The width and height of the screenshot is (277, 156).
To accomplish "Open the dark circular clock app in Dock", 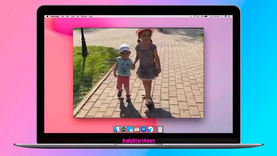I will [123, 129].
